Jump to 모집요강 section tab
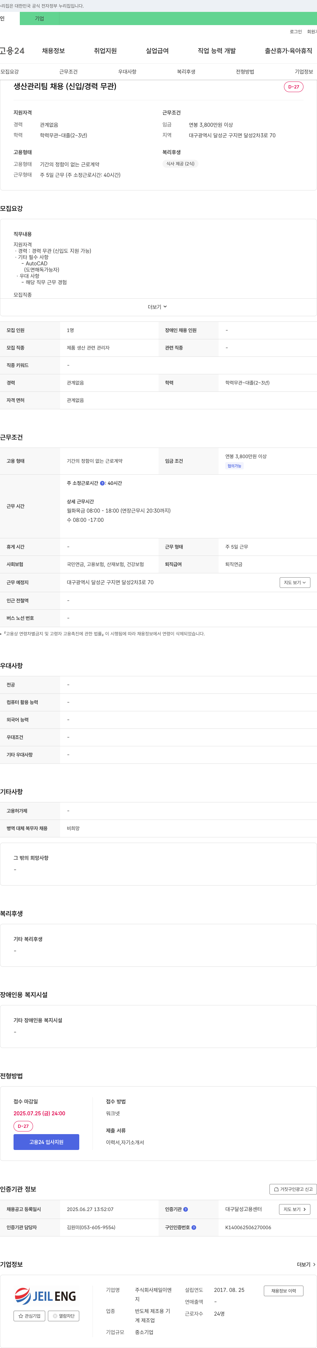 tap(10, 72)
